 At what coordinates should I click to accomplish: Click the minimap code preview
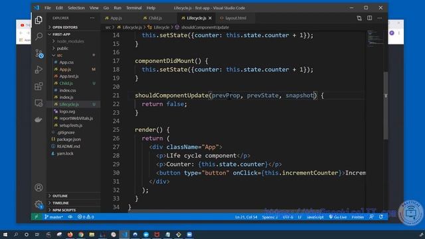(375, 38)
